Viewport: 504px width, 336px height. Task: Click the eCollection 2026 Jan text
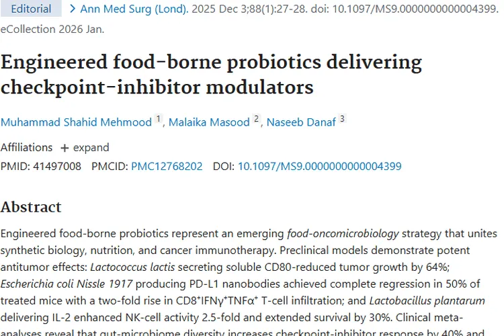pos(52,30)
